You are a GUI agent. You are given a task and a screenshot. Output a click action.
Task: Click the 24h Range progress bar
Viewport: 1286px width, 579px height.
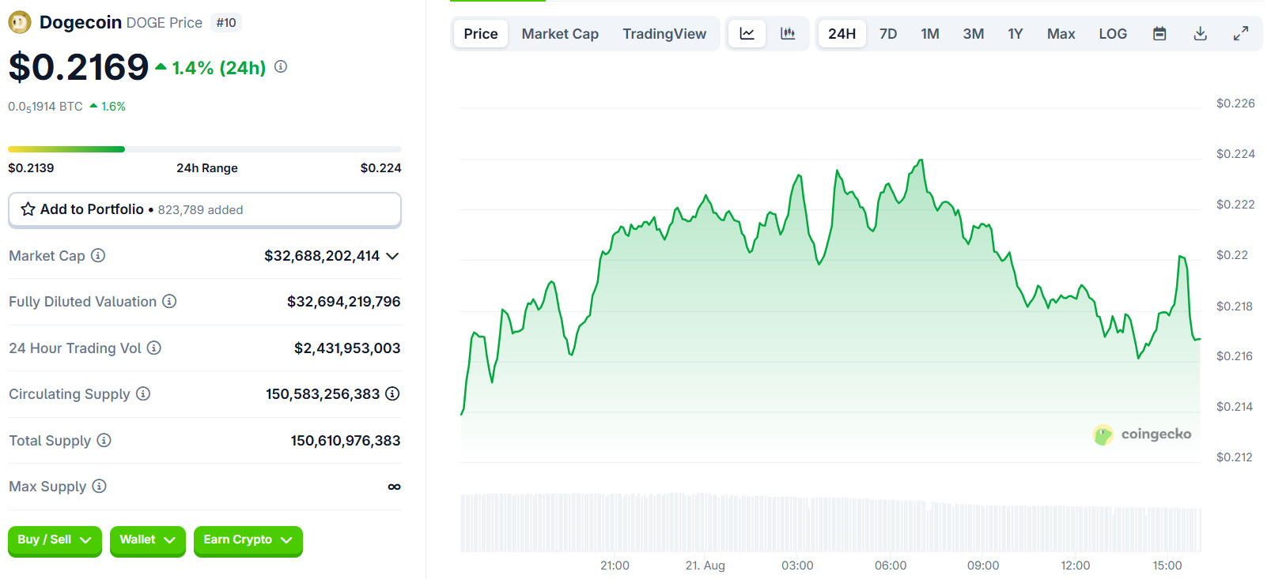click(205, 149)
